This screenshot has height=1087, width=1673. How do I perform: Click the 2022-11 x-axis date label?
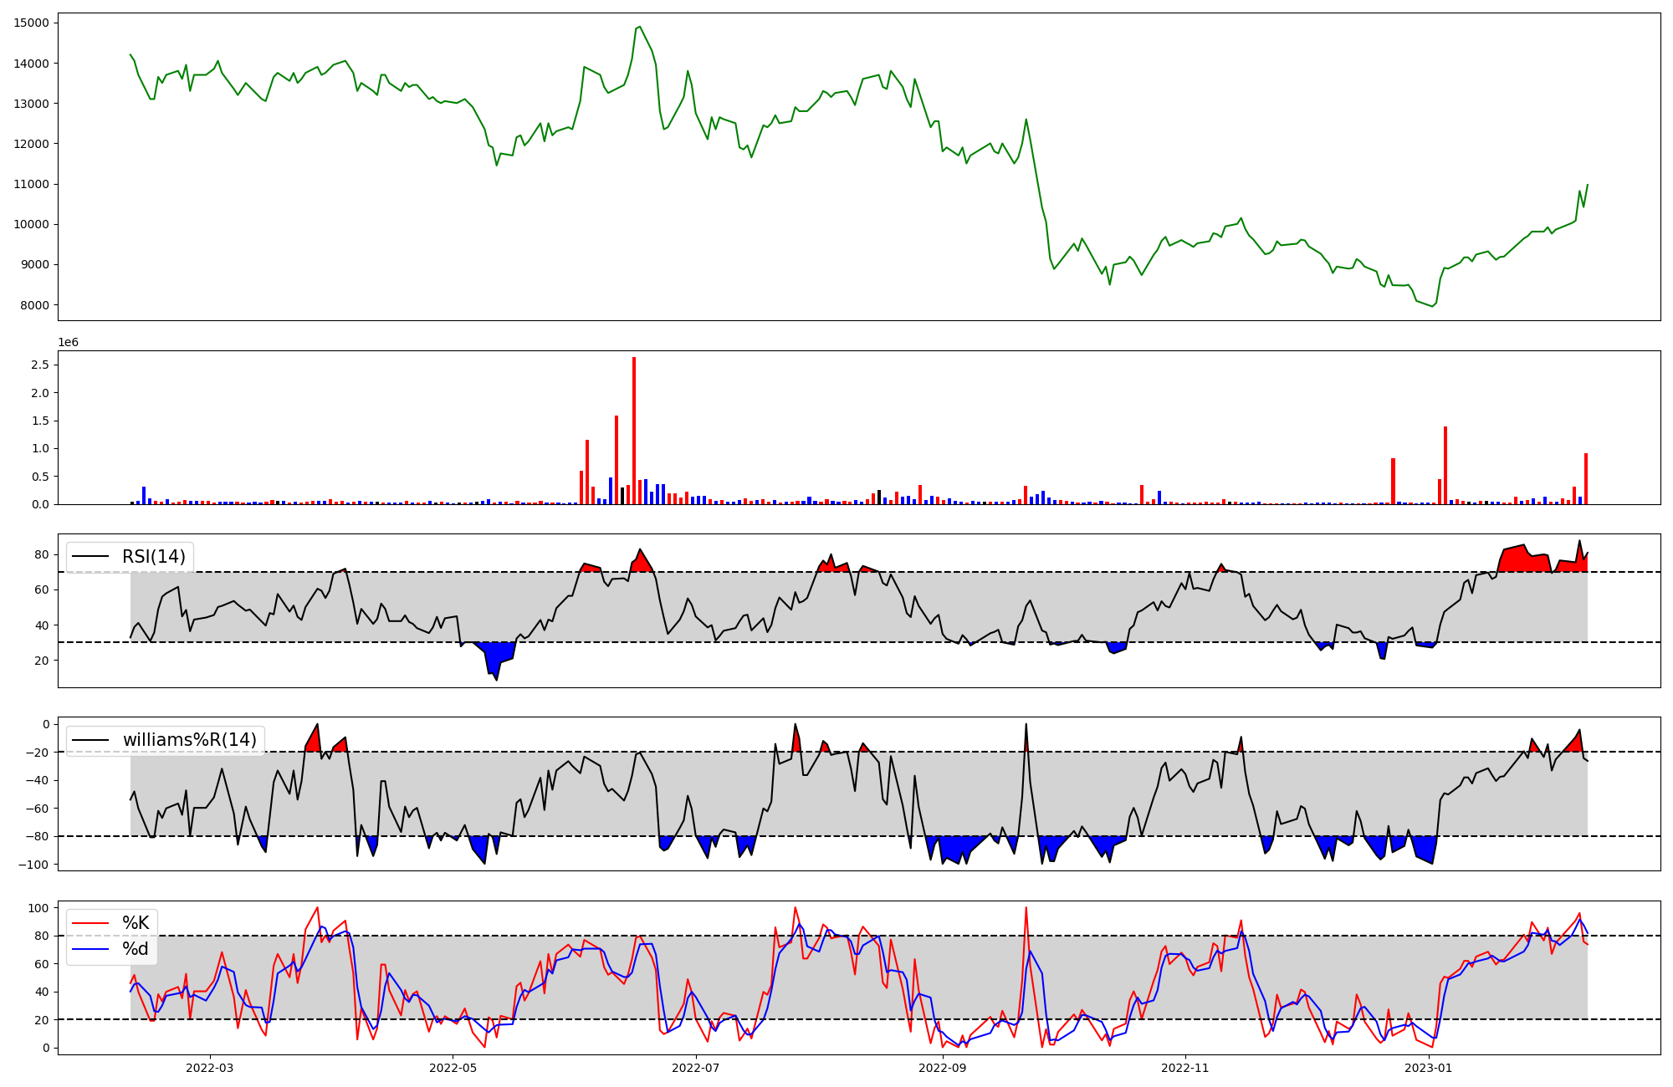pos(1185,1067)
